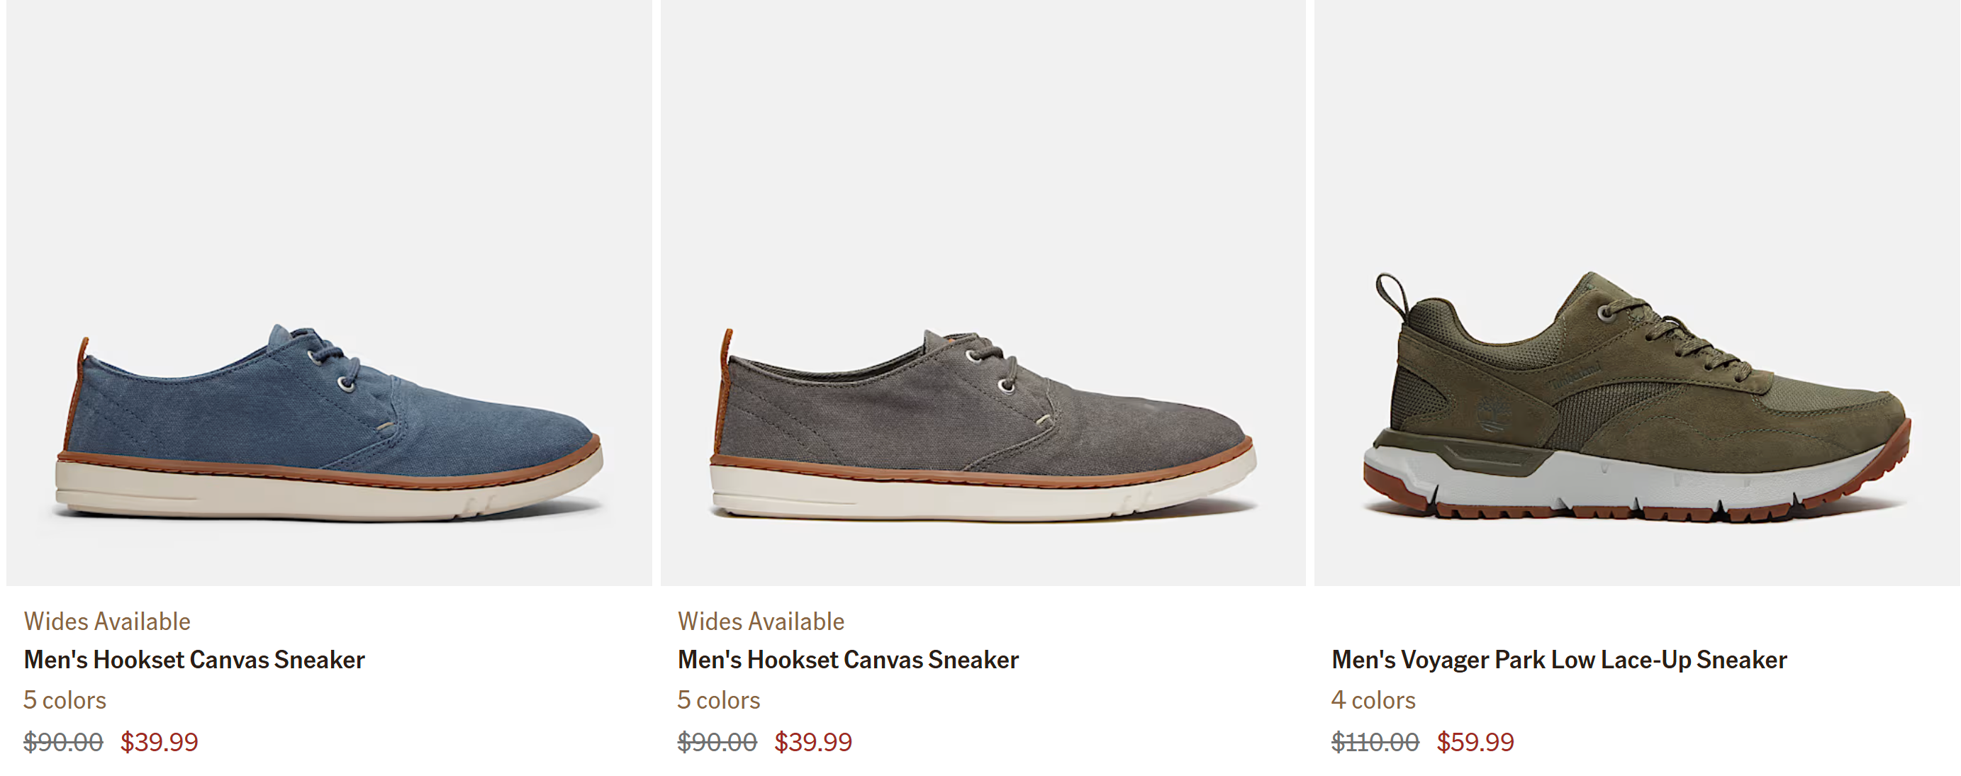The height and width of the screenshot is (776, 1961).
Task: Click the blue sneaker's crossed-out $90.00 price
Action: click(63, 742)
